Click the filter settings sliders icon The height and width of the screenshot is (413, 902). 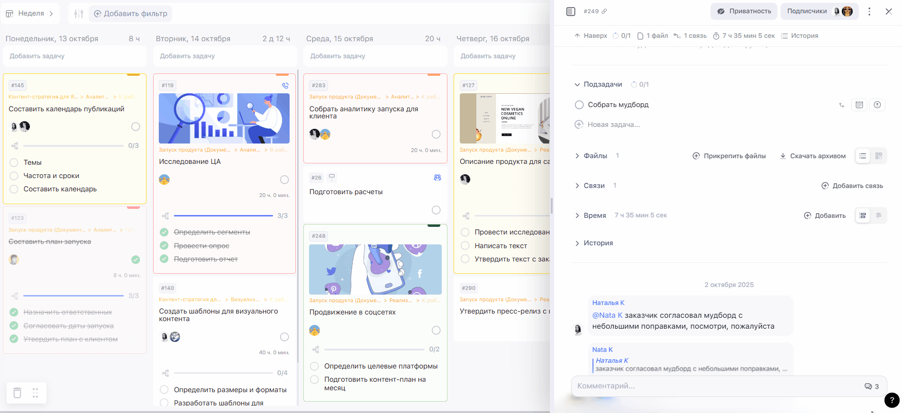[x=79, y=14]
